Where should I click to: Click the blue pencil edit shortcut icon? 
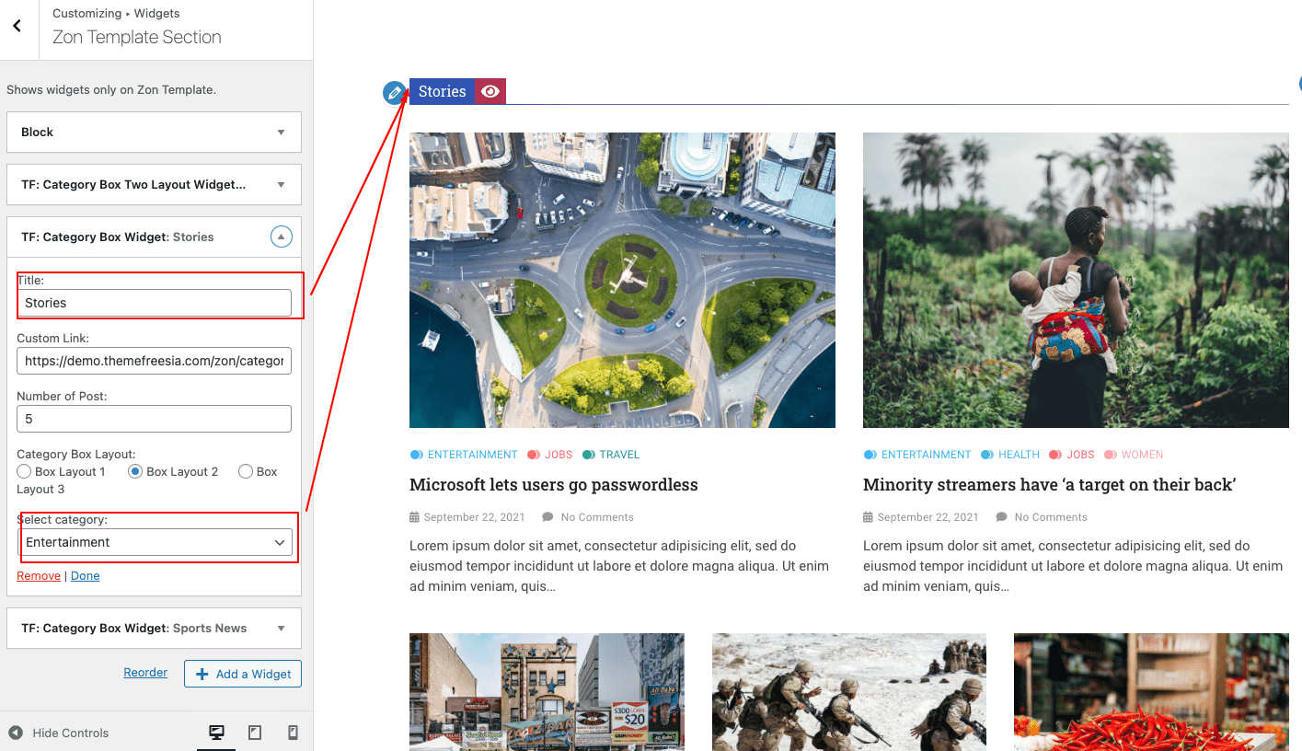[395, 92]
